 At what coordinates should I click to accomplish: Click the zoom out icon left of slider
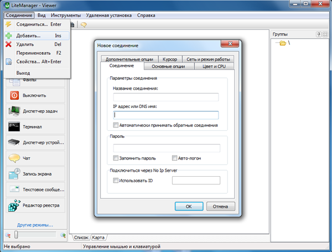[x=8, y=235]
